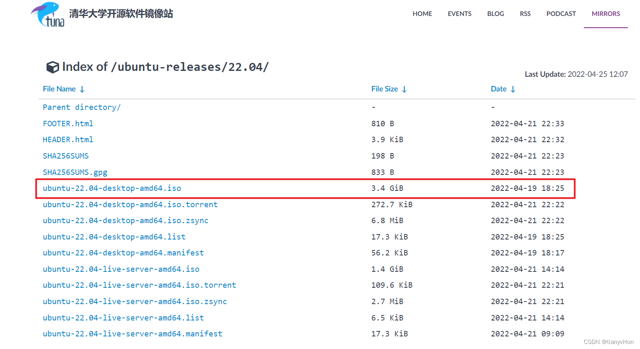Click the Date column header

499,89
